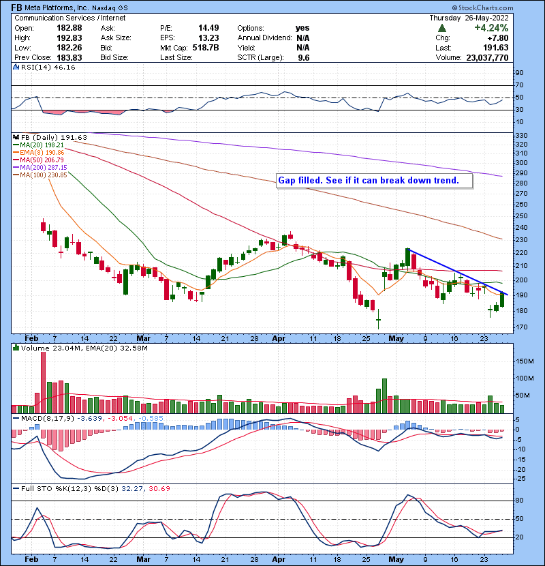The width and height of the screenshot is (545, 566).
Task: Select the MA(200) 287.15 legend entry
Action: click(x=40, y=168)
